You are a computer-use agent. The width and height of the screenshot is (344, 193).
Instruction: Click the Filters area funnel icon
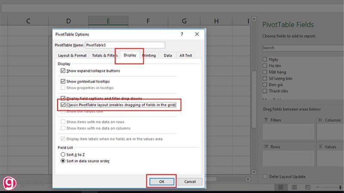point(266,120)
